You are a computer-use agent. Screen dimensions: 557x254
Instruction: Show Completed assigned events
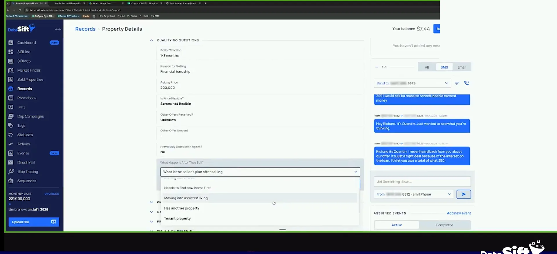click(x=444, y=225)
